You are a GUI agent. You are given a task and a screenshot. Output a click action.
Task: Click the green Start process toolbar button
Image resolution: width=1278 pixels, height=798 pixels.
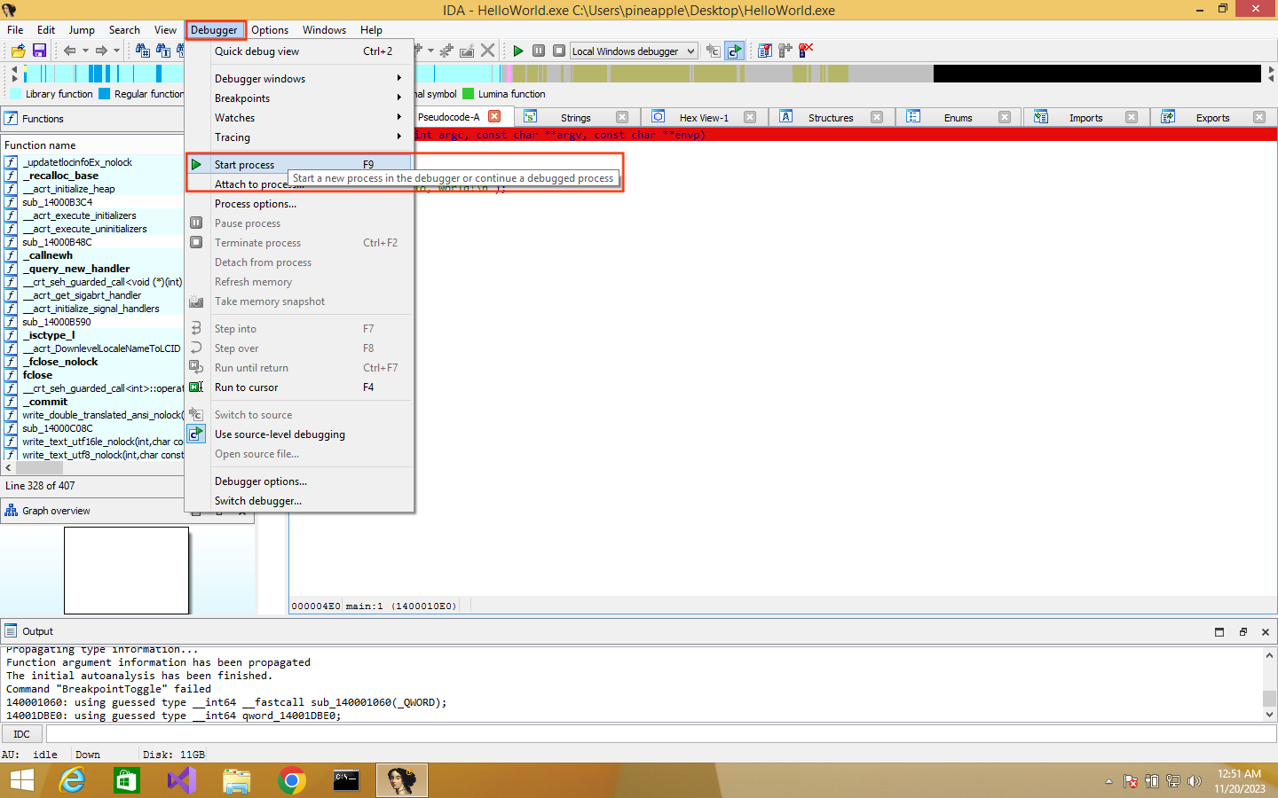(518, 51)
